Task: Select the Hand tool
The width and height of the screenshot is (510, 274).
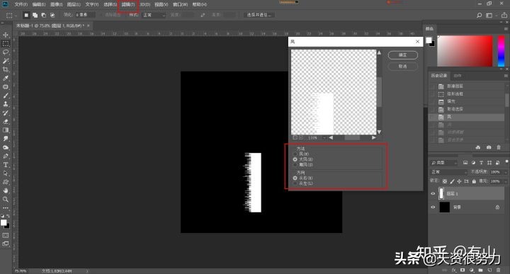Action: tap(6, 190)
